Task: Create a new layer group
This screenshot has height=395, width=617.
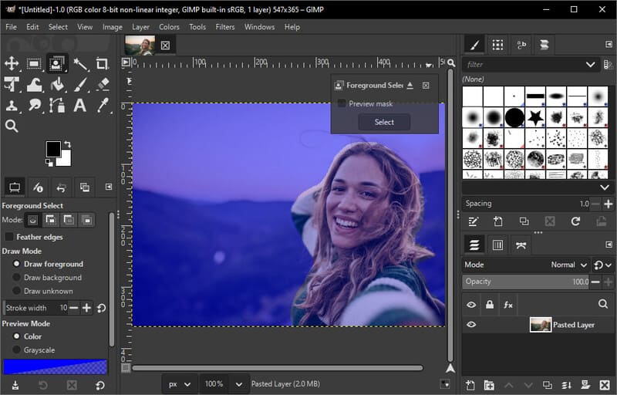Action: pyautogui.click(x=489, y=385)
